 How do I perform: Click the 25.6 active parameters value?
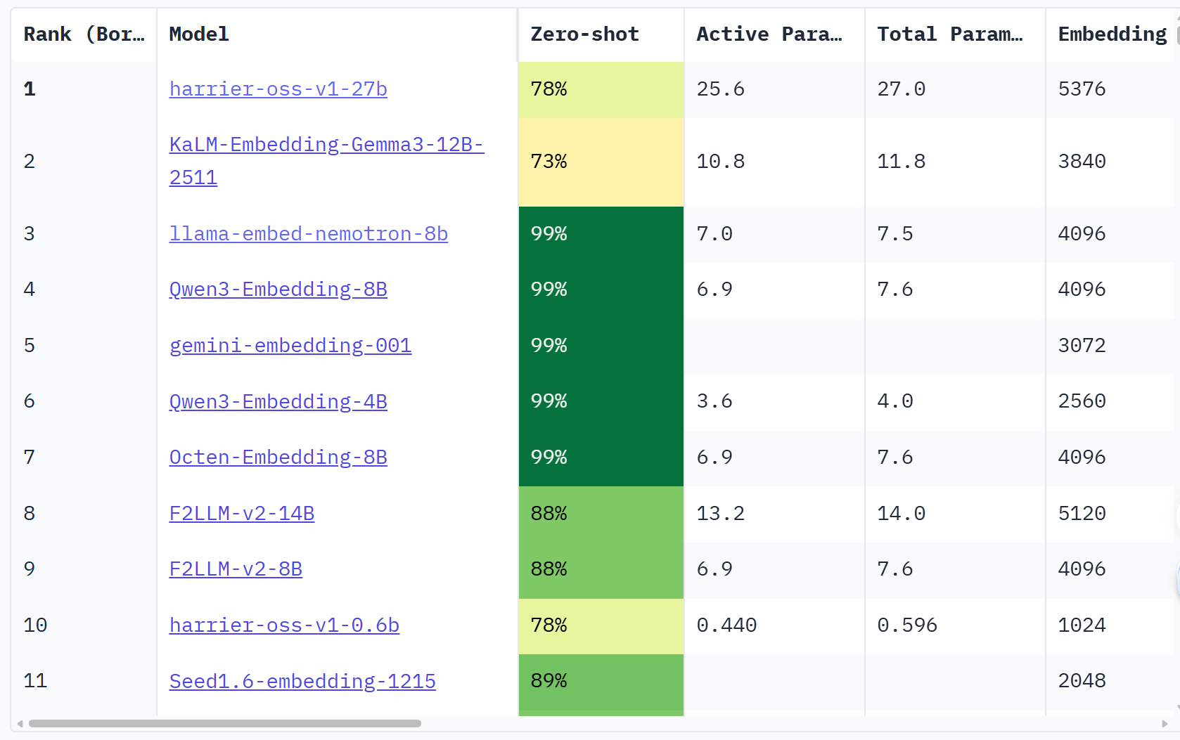tap(720, 89)
